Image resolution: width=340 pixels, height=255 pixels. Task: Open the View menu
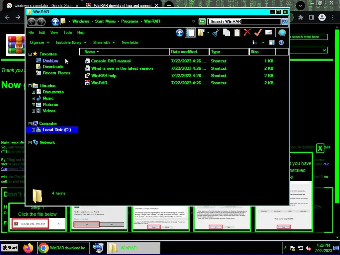click(54, 33)
